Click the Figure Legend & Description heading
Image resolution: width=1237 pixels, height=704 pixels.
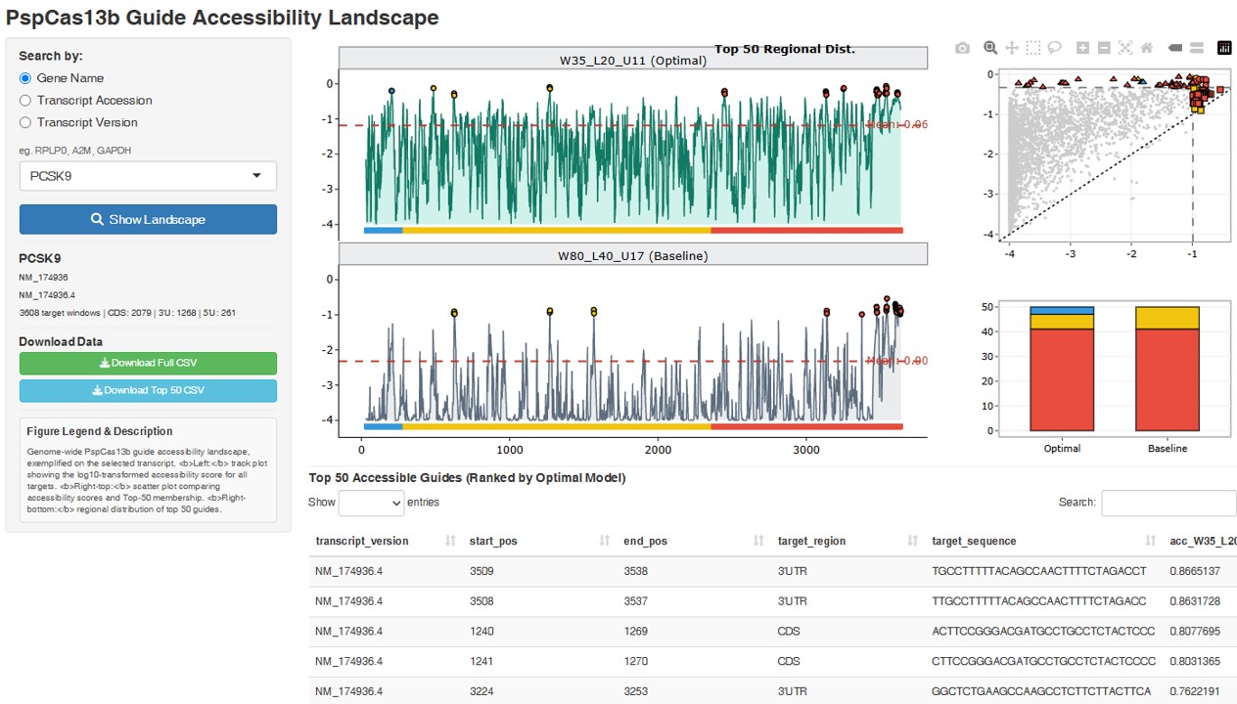click(100, 431)
